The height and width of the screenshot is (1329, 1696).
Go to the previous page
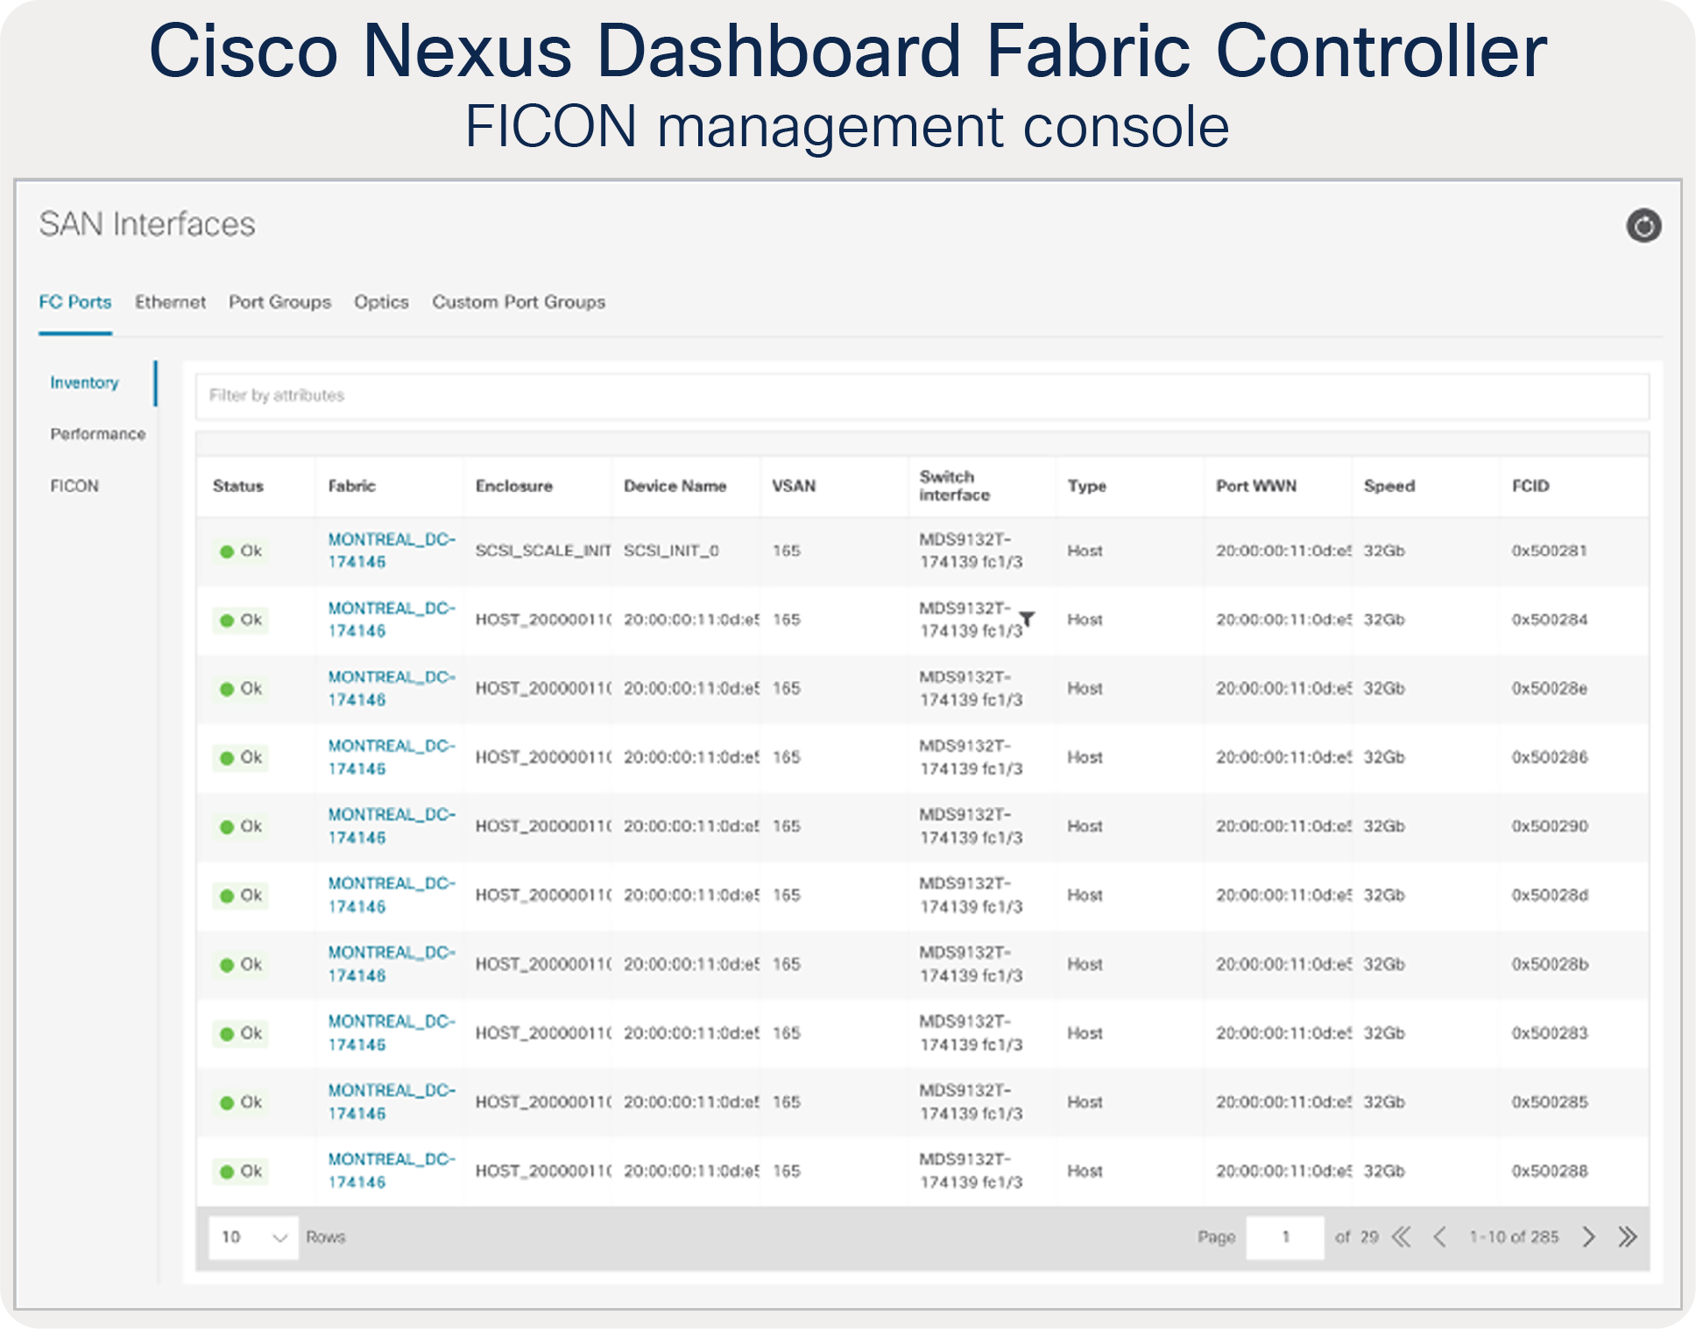point(1439,1237)
